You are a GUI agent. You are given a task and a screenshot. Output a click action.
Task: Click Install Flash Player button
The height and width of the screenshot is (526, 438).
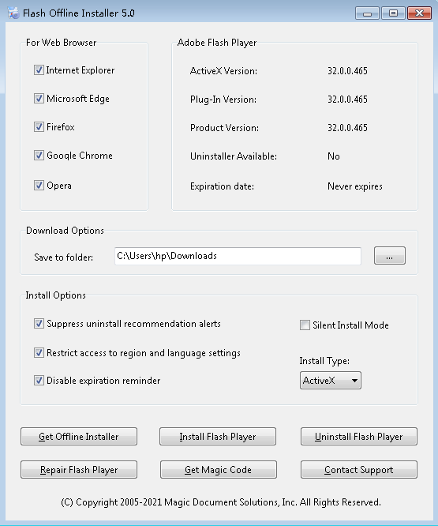(x=218, y=437)
